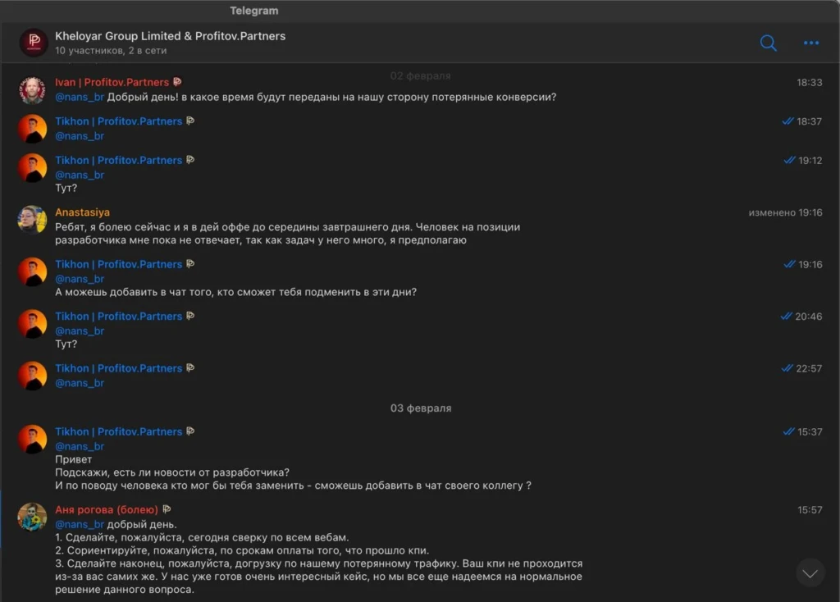Screen dimensions: 840x602
Task: Click the Profitov.Partners group avatar in header
Action: 34,43
